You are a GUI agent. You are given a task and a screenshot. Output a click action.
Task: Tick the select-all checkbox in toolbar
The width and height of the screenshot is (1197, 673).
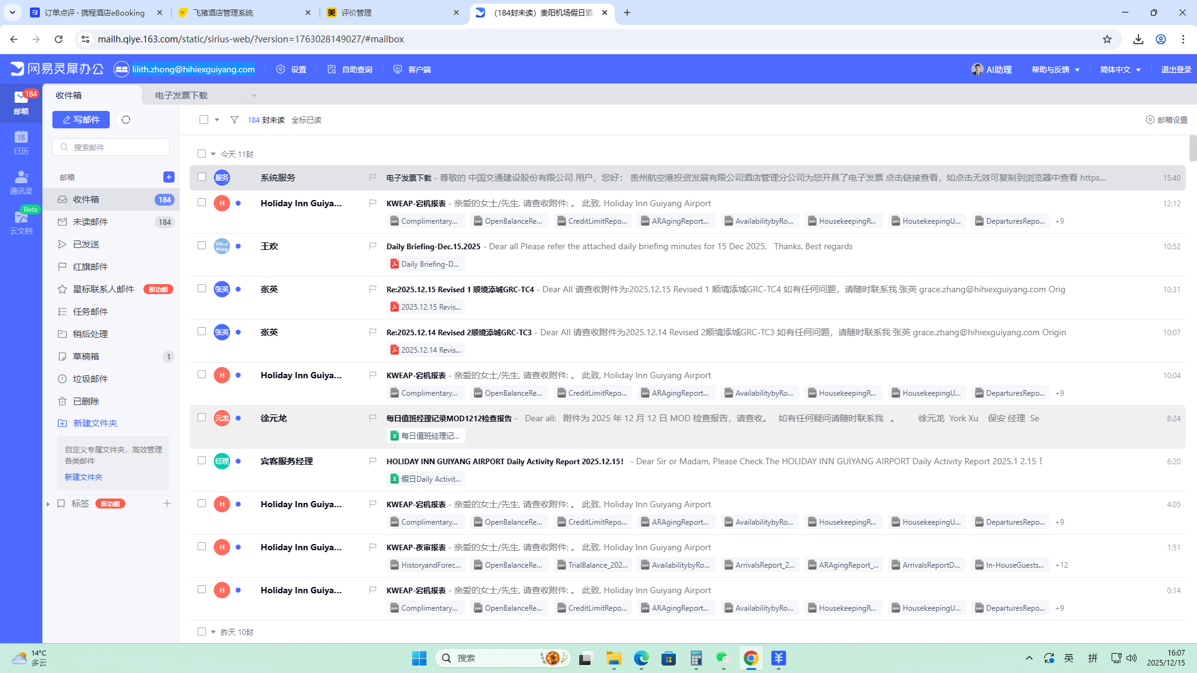coord(204,120)
